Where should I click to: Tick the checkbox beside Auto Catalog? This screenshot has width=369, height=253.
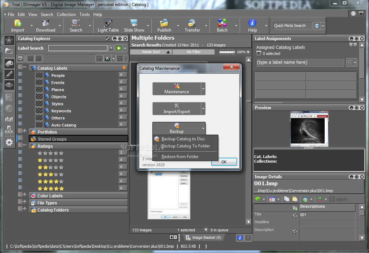point(21,123)
